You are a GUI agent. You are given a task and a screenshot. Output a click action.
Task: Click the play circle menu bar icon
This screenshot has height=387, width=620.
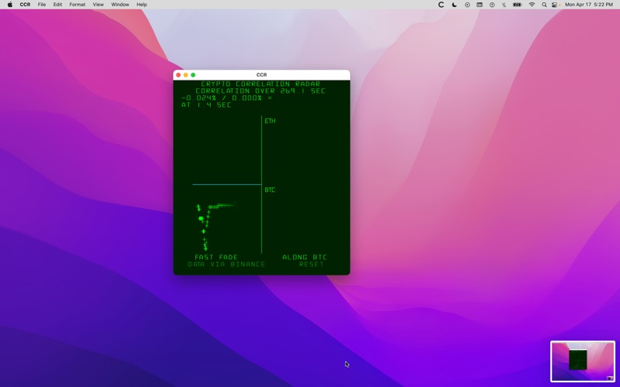[467, 5]
